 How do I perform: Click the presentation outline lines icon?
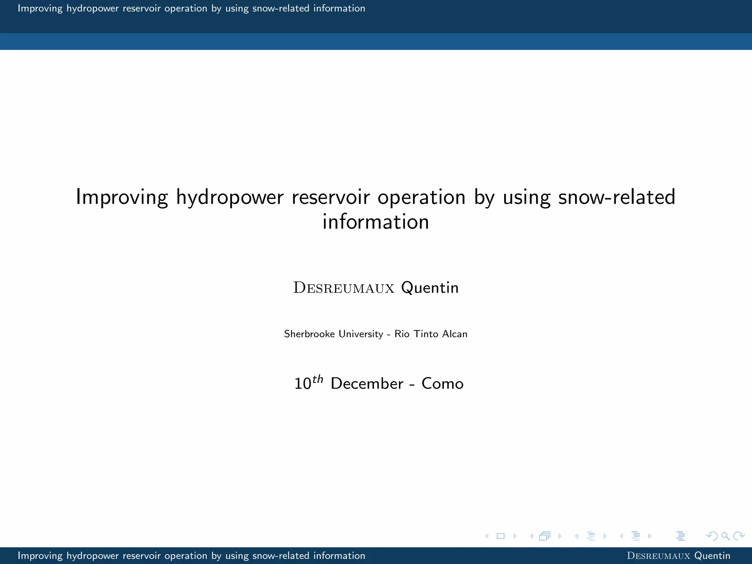click(680, 536)
